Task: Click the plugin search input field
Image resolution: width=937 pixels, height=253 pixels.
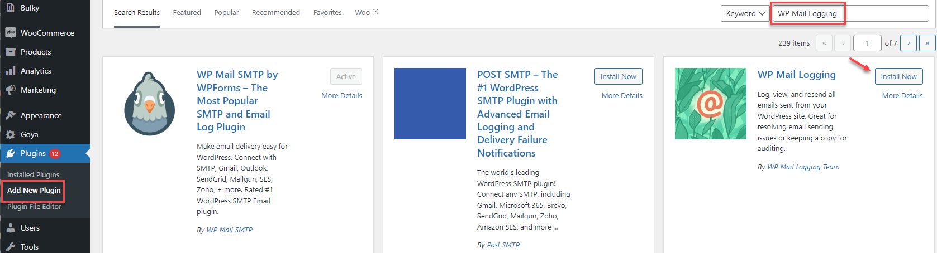Action: (850, 13)
